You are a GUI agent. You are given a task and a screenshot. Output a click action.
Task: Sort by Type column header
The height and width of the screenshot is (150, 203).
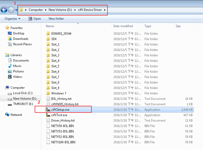pyautogui.click(x=148, y=26)
